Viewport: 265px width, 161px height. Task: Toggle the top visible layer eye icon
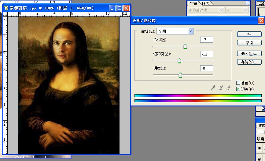pyautogui.click(x=259, y=148)
